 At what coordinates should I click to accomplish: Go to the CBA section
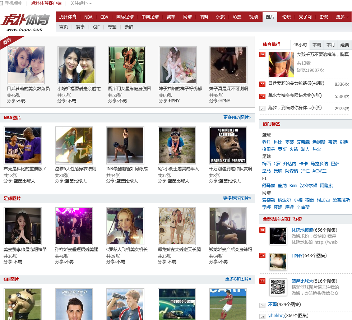click(x=104, y=17)
